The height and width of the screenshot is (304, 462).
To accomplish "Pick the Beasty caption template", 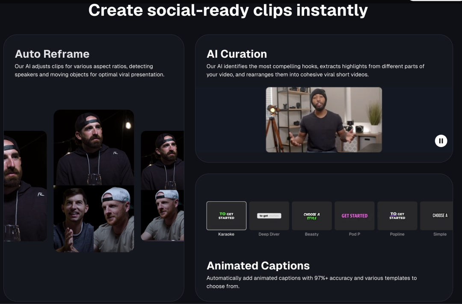I will click(x=312, y=216).
